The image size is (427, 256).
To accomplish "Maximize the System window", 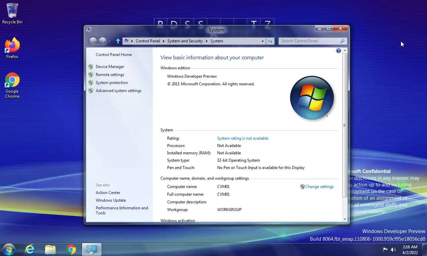I will (328, 29).
